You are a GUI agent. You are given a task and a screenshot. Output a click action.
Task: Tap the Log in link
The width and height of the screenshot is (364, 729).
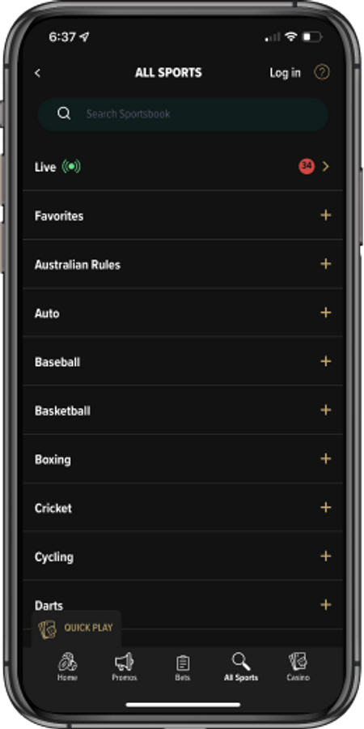tap(285, 73)
